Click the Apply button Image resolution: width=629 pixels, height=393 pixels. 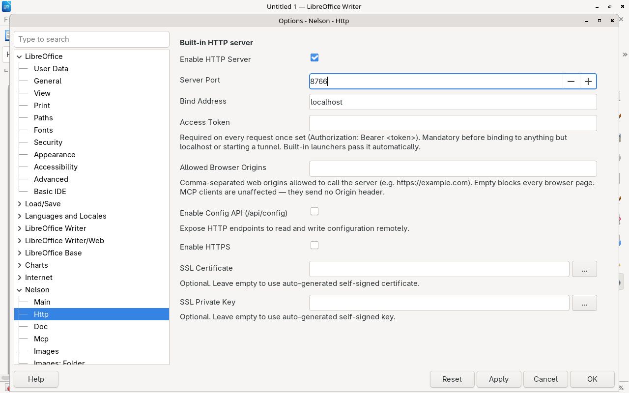[x=499, y=379]
